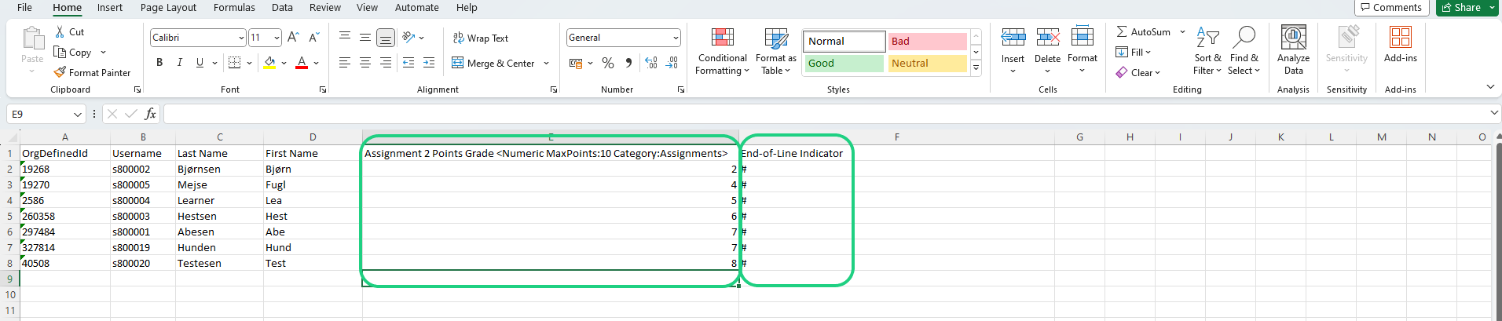Switch to the Formulas tab
Screen dimensions: 1502x321
click(x=234, y=8)
